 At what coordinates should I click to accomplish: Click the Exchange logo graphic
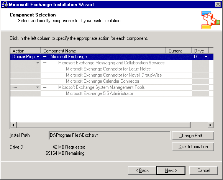(x=210, y=20)
